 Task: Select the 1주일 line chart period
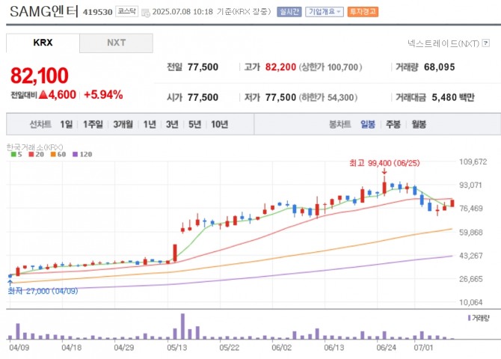pyautogui.click(x=93, y=124)
